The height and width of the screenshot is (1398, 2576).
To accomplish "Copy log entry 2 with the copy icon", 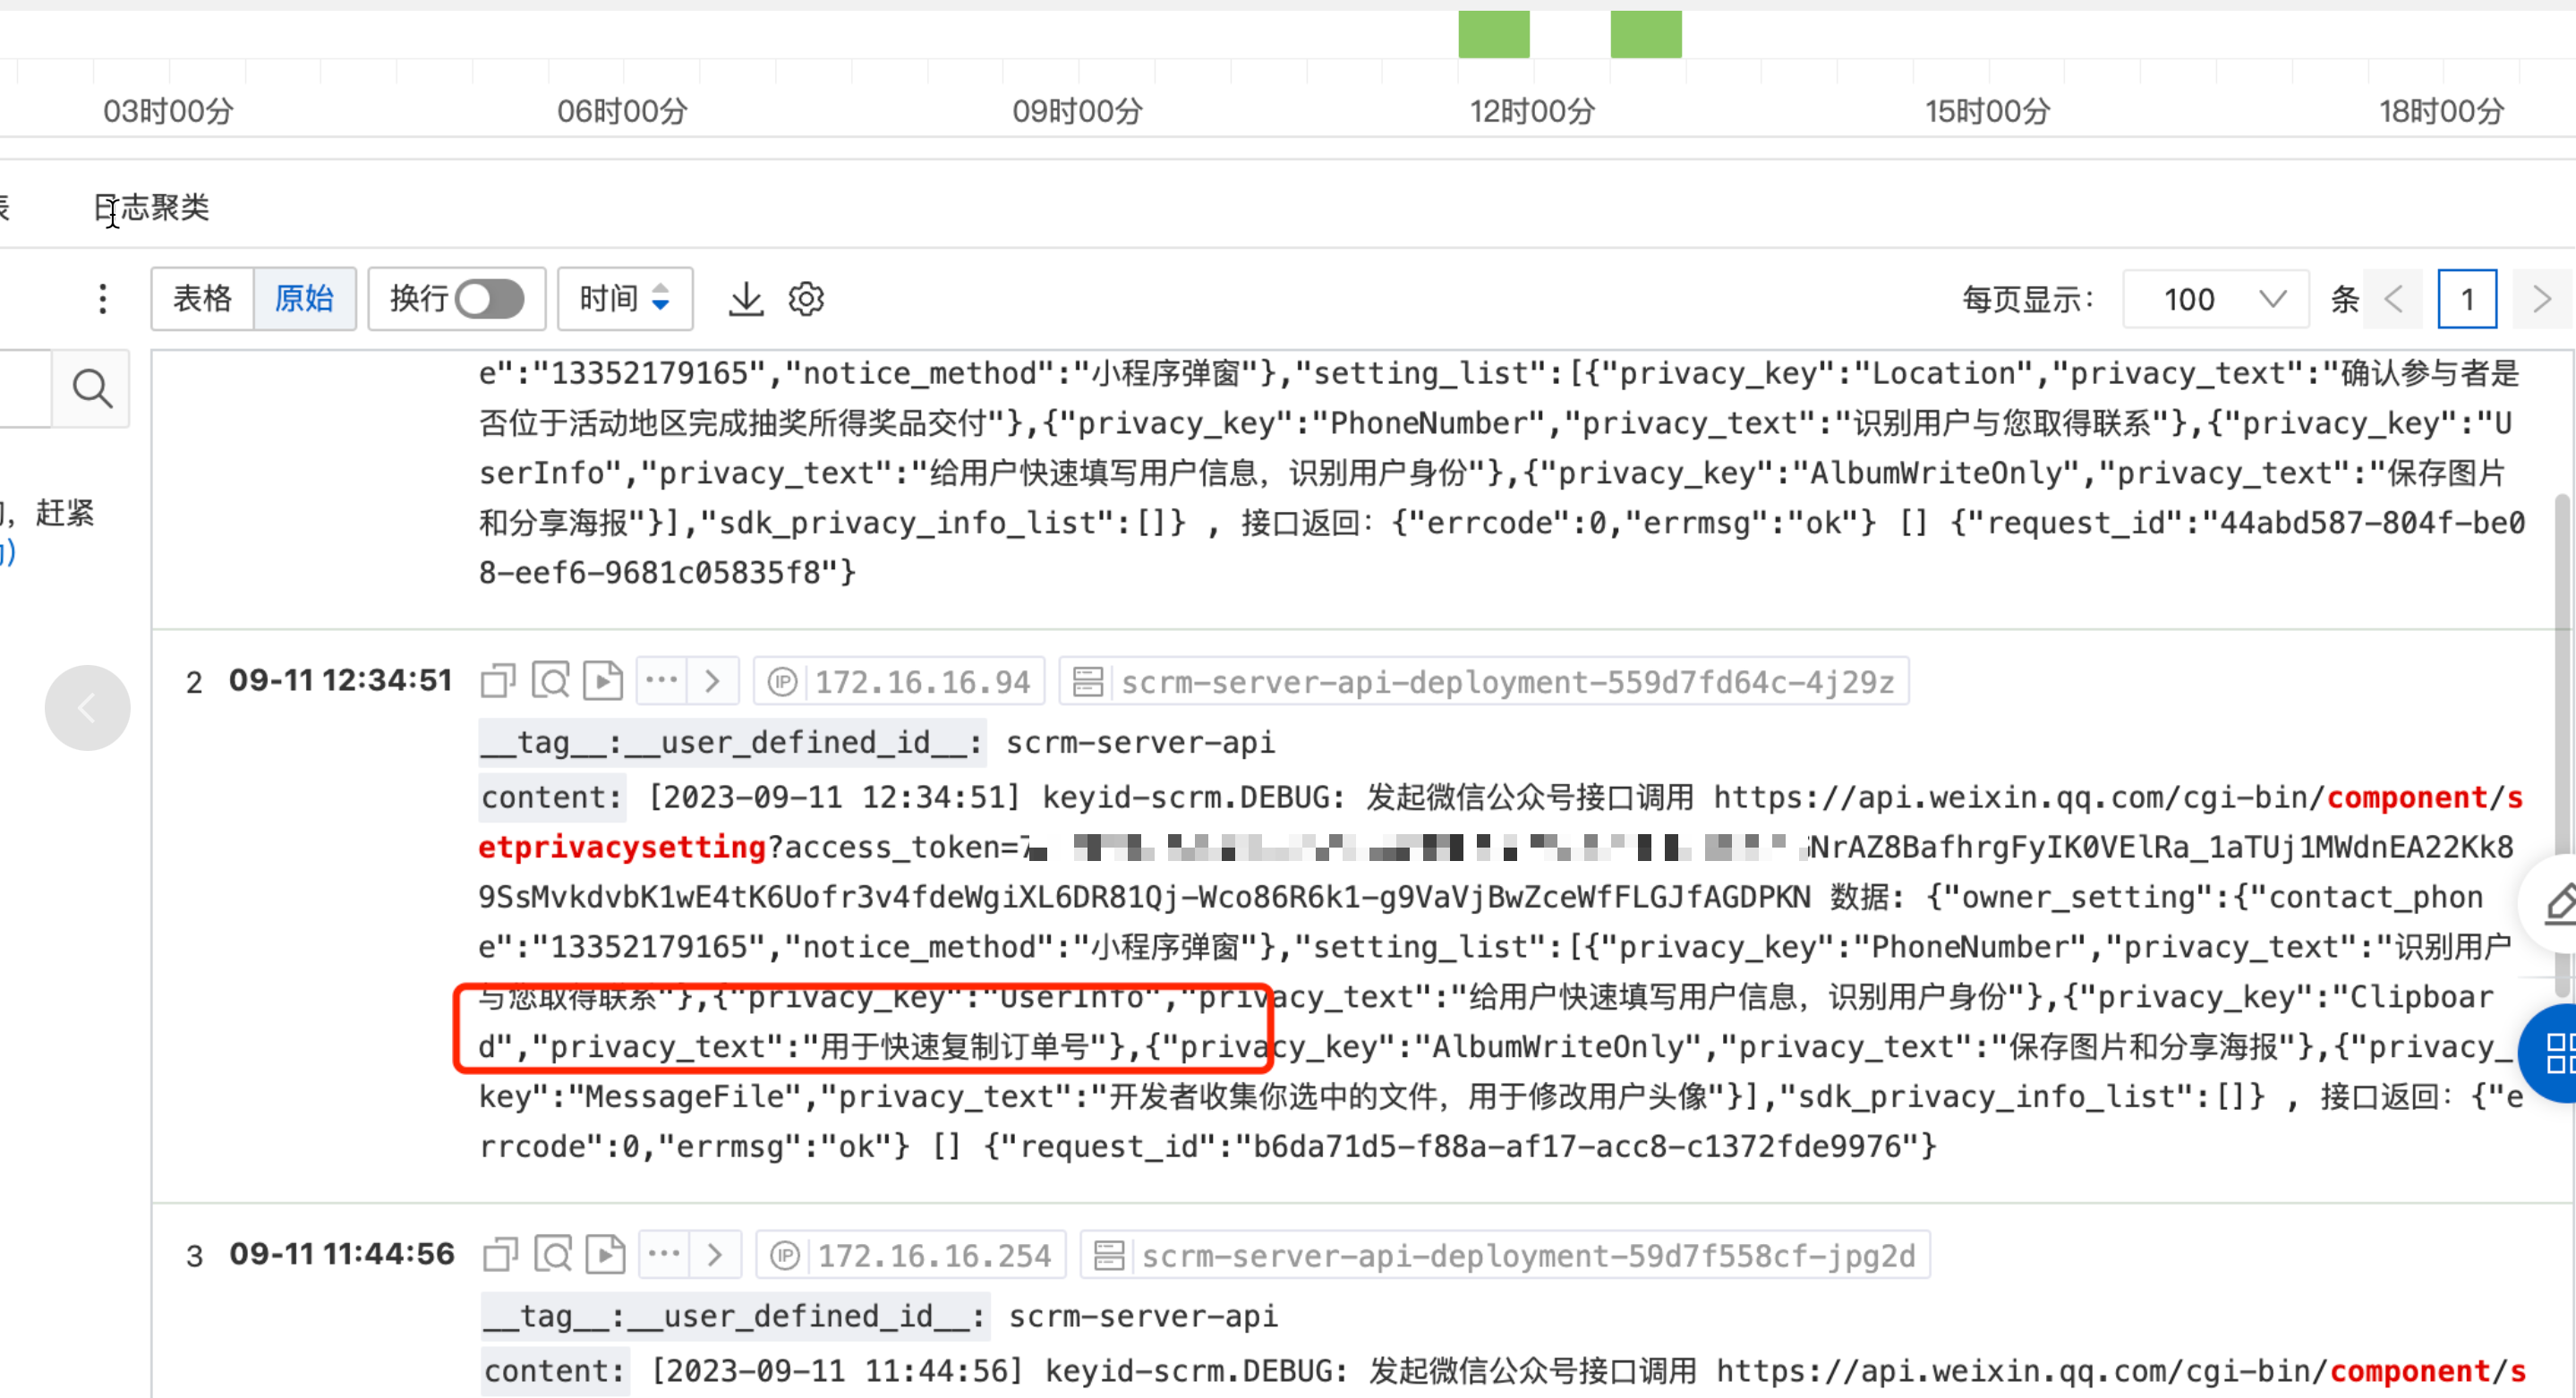I will [498, 682].
